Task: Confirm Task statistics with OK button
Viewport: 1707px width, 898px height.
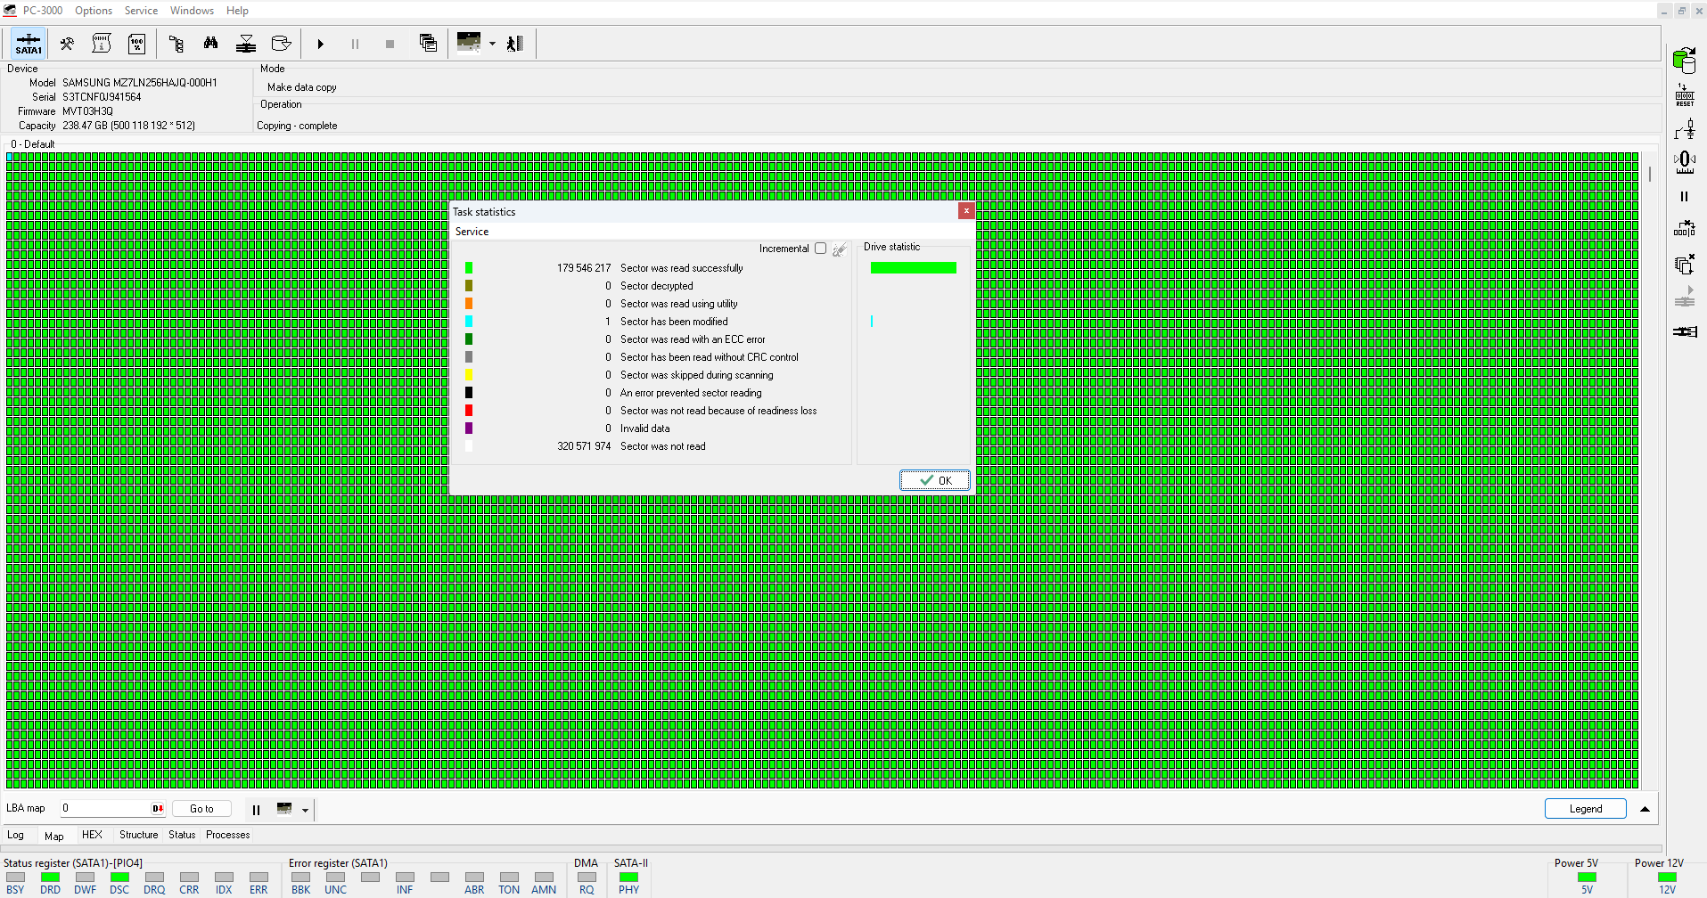Action: [935, 480]
